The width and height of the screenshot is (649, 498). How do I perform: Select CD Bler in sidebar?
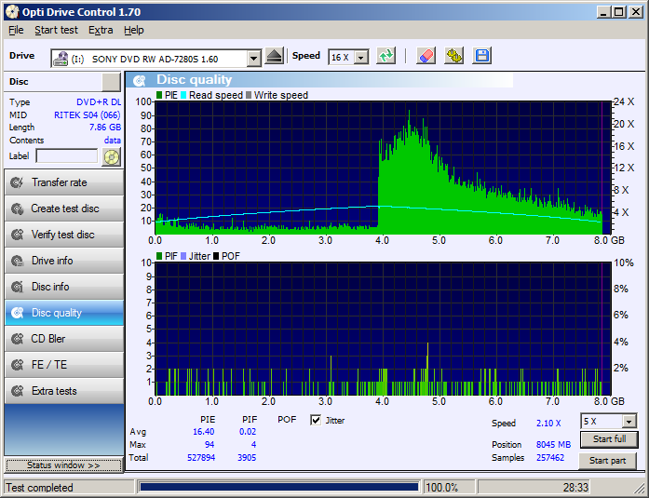point(64,339)
